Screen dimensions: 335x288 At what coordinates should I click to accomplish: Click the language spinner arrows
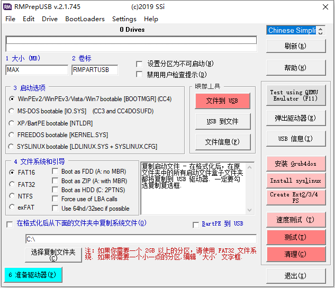click(321, 30)
